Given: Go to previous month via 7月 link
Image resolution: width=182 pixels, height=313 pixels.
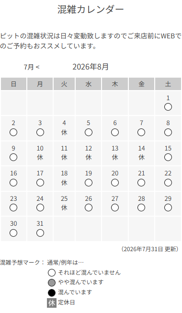Looking at the screenshot, I should (x=32, y=67).
